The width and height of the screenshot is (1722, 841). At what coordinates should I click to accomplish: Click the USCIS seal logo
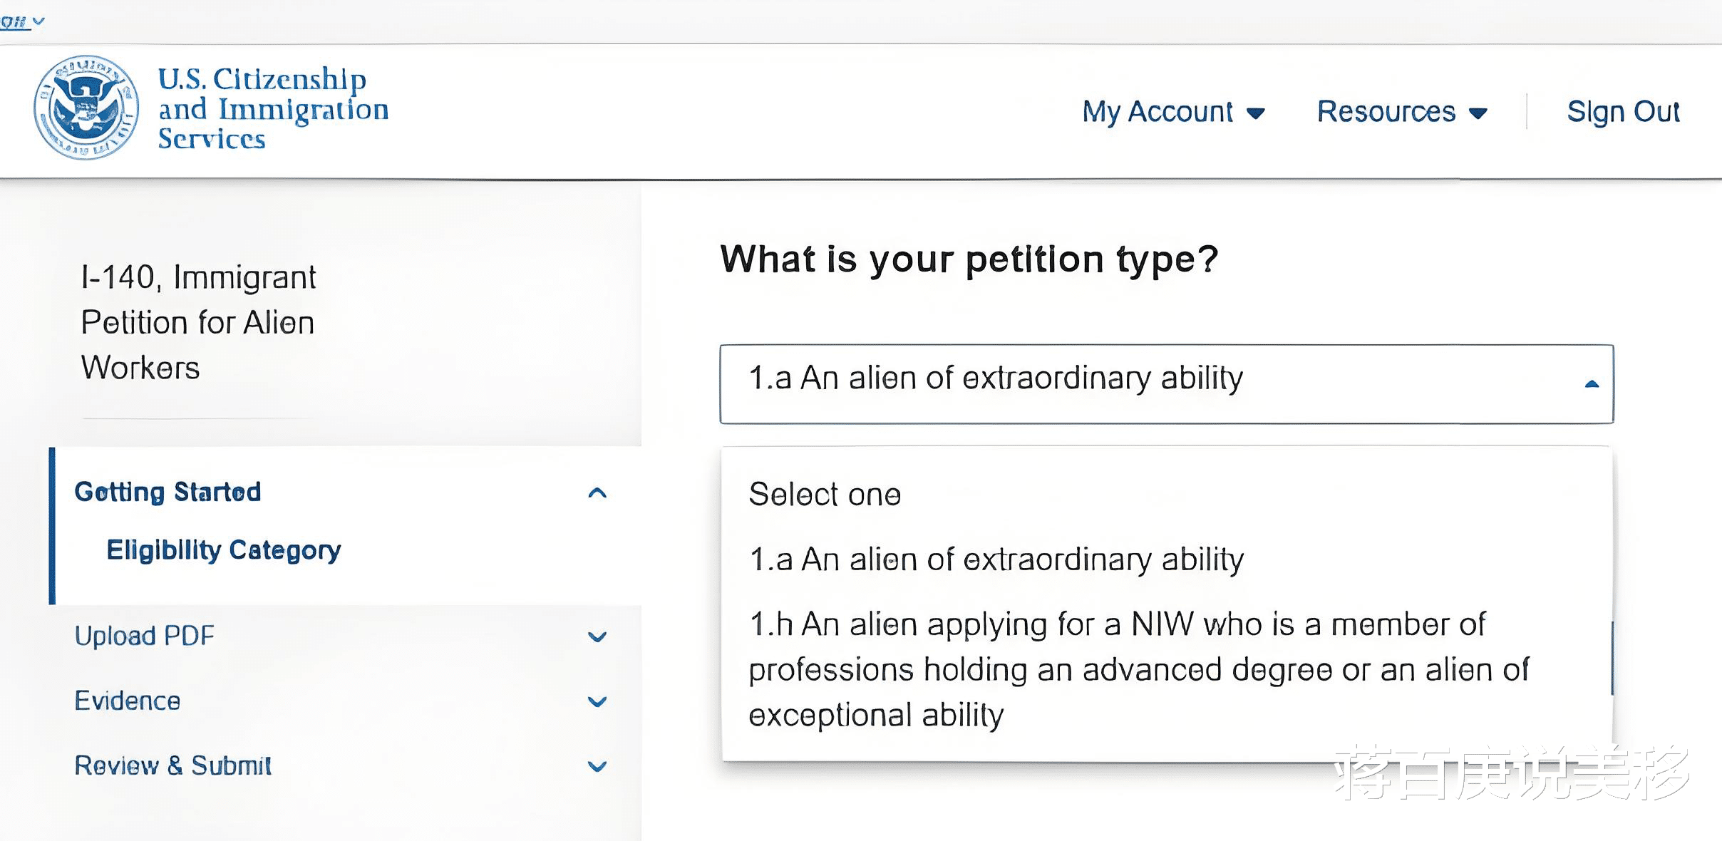click(x=86, y=108)
